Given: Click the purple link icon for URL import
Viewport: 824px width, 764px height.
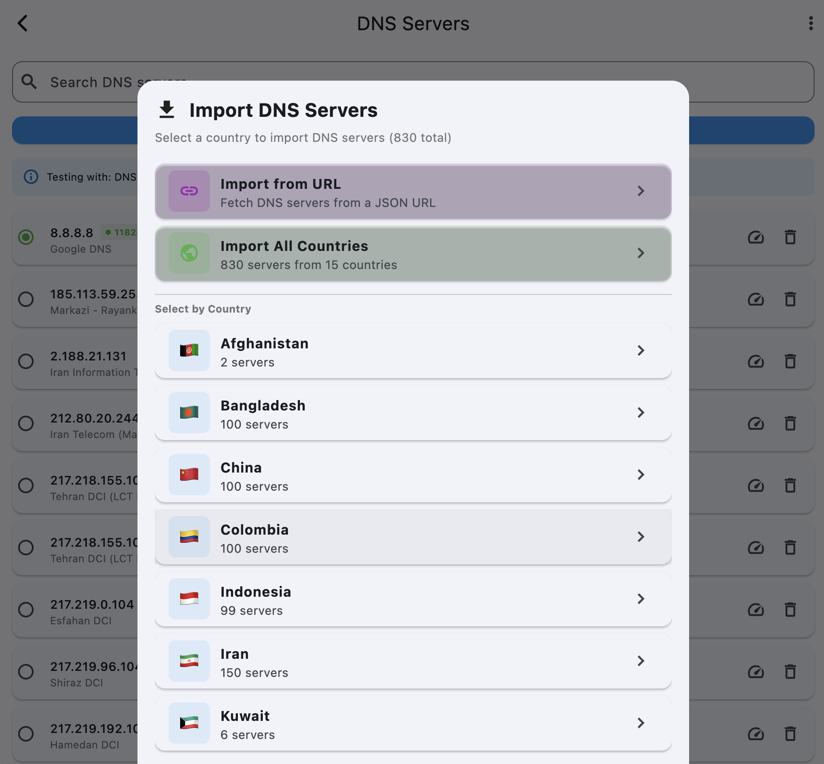Looking at the screenshot, I should coord(189,191).
